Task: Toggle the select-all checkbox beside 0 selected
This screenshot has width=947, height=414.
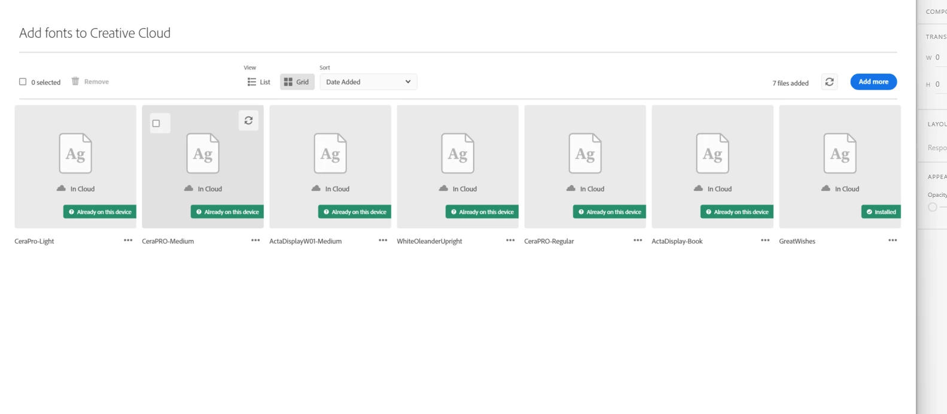Action: [23, 82]
